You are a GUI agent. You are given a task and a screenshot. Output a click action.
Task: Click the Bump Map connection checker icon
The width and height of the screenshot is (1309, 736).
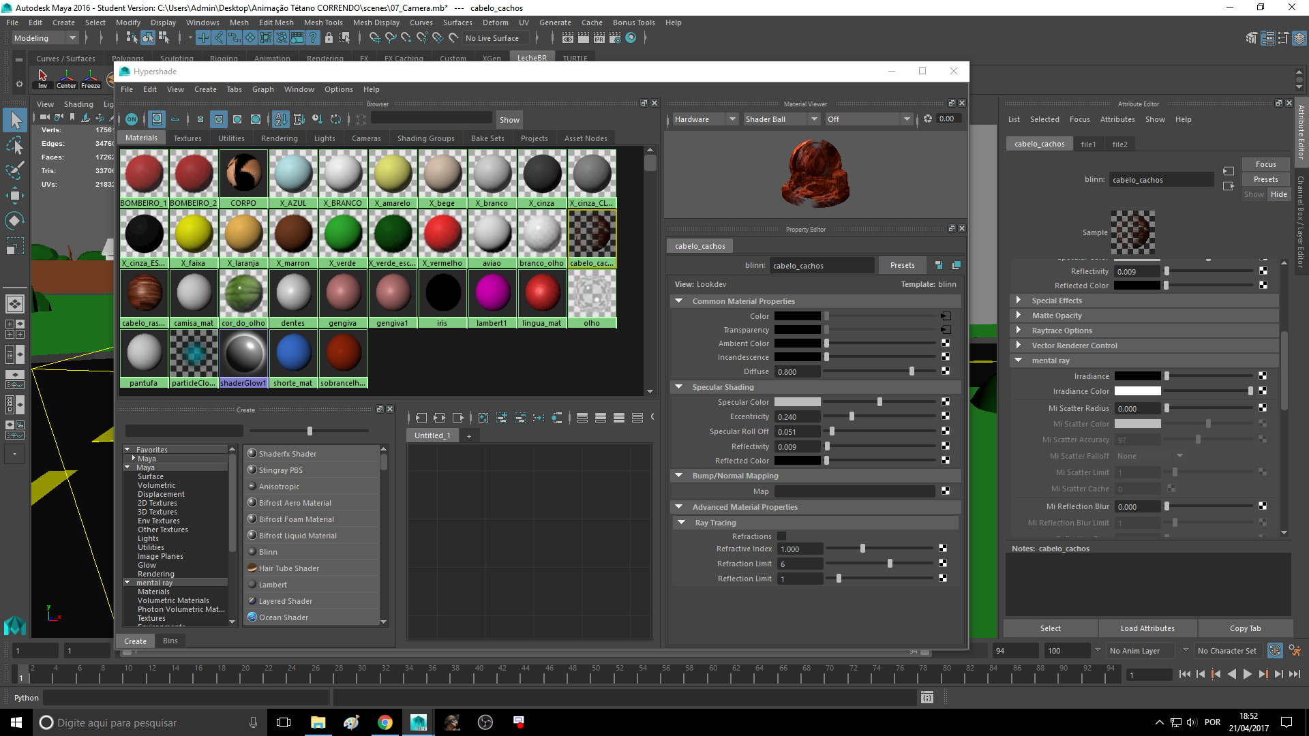point(946,491)
